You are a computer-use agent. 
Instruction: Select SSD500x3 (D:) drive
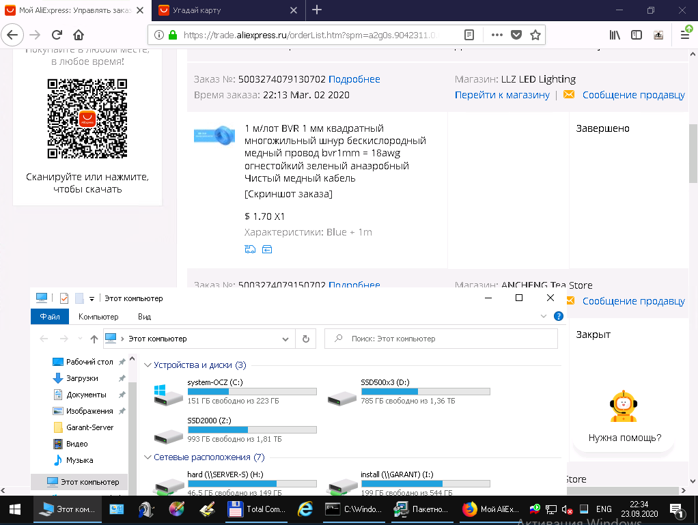tap(408, 391)
